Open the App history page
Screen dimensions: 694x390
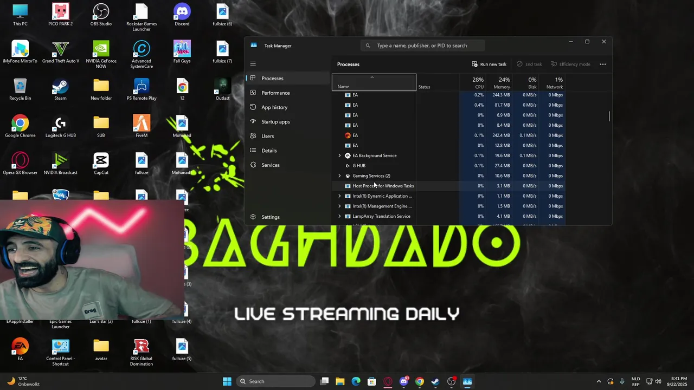point(287,107)
